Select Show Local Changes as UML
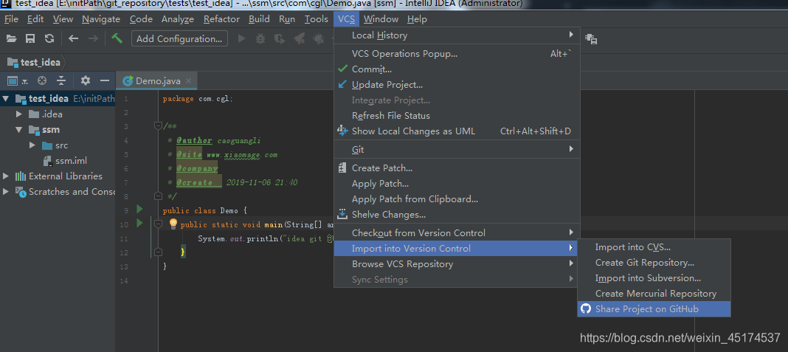 pyautogui.click(x=457, y=131)
